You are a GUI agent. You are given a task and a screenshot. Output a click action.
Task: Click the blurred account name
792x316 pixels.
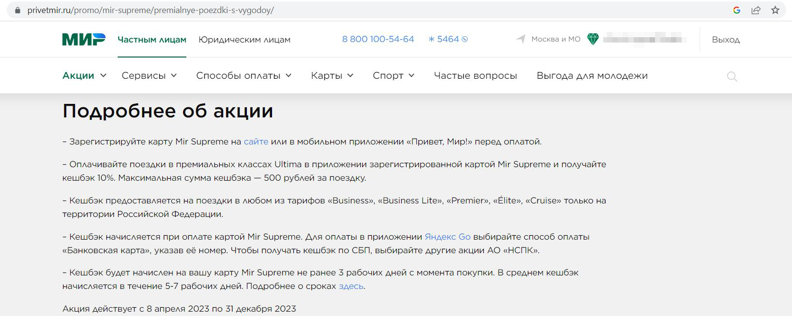(645, 39)
